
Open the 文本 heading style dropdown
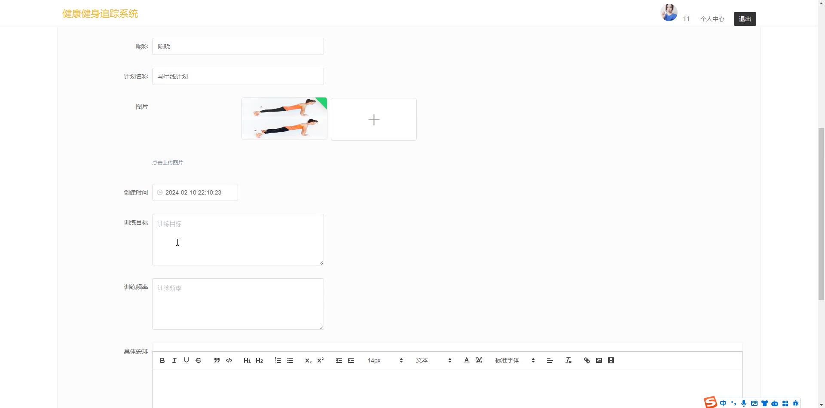click(434, 360)
